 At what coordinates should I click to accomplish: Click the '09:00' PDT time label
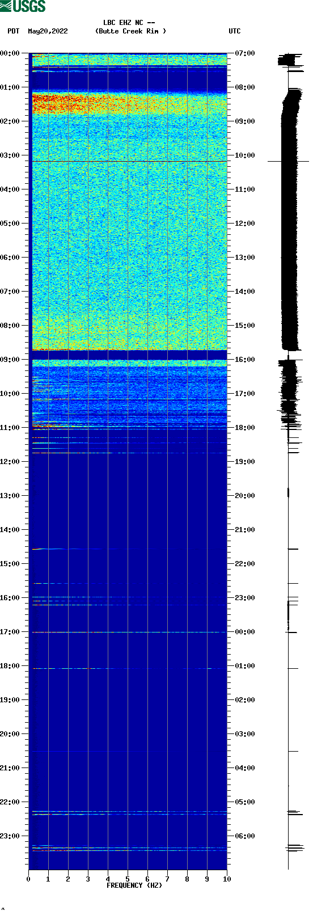[10, 360]
